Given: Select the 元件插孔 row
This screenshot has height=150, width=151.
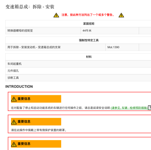Looking at the screenshot, I should pos(78,71).
